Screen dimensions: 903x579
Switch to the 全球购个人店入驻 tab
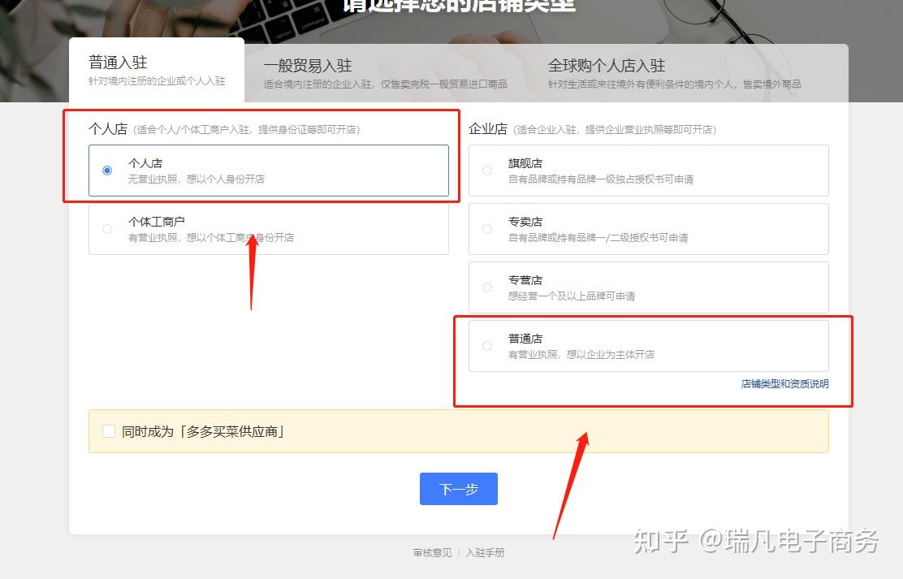[x=674, y=74]
